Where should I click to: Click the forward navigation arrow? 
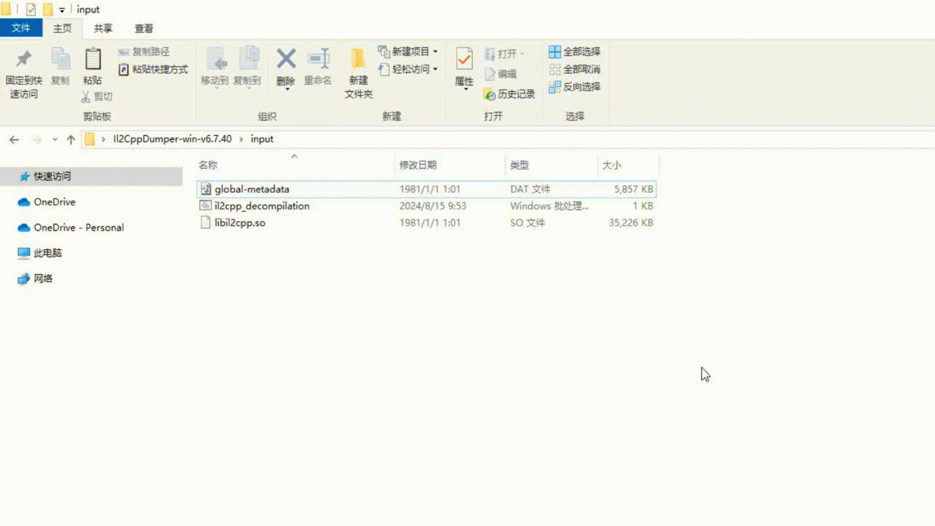coord(37,140)
